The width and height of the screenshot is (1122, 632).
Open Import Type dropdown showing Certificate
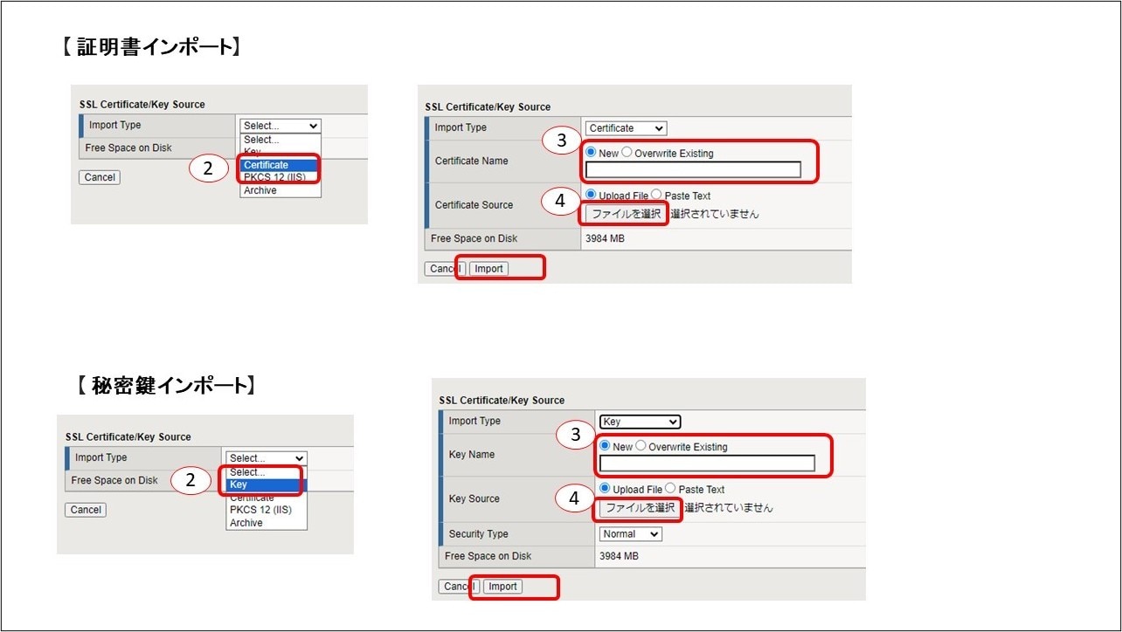pos(626,128)
